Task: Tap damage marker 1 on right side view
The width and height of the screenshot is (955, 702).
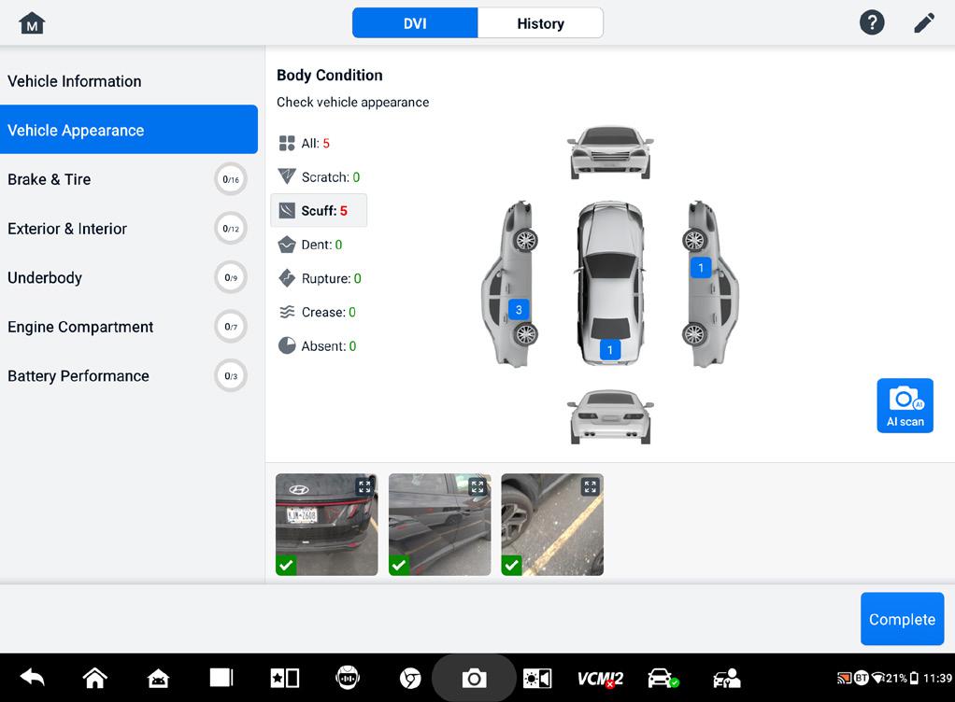Action: 701,267
